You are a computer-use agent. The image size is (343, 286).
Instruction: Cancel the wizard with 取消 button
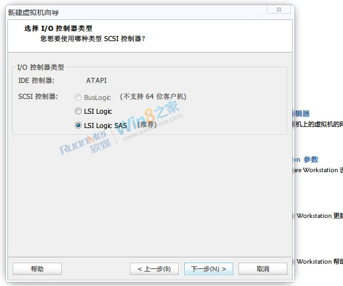coord(263,269)
